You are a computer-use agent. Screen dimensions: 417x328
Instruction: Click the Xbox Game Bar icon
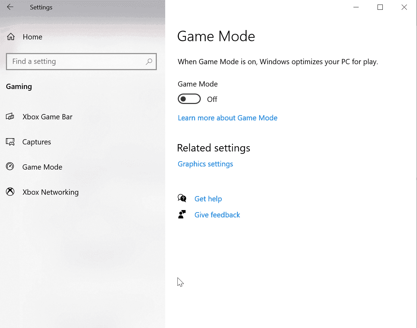(x=10, y=117)
